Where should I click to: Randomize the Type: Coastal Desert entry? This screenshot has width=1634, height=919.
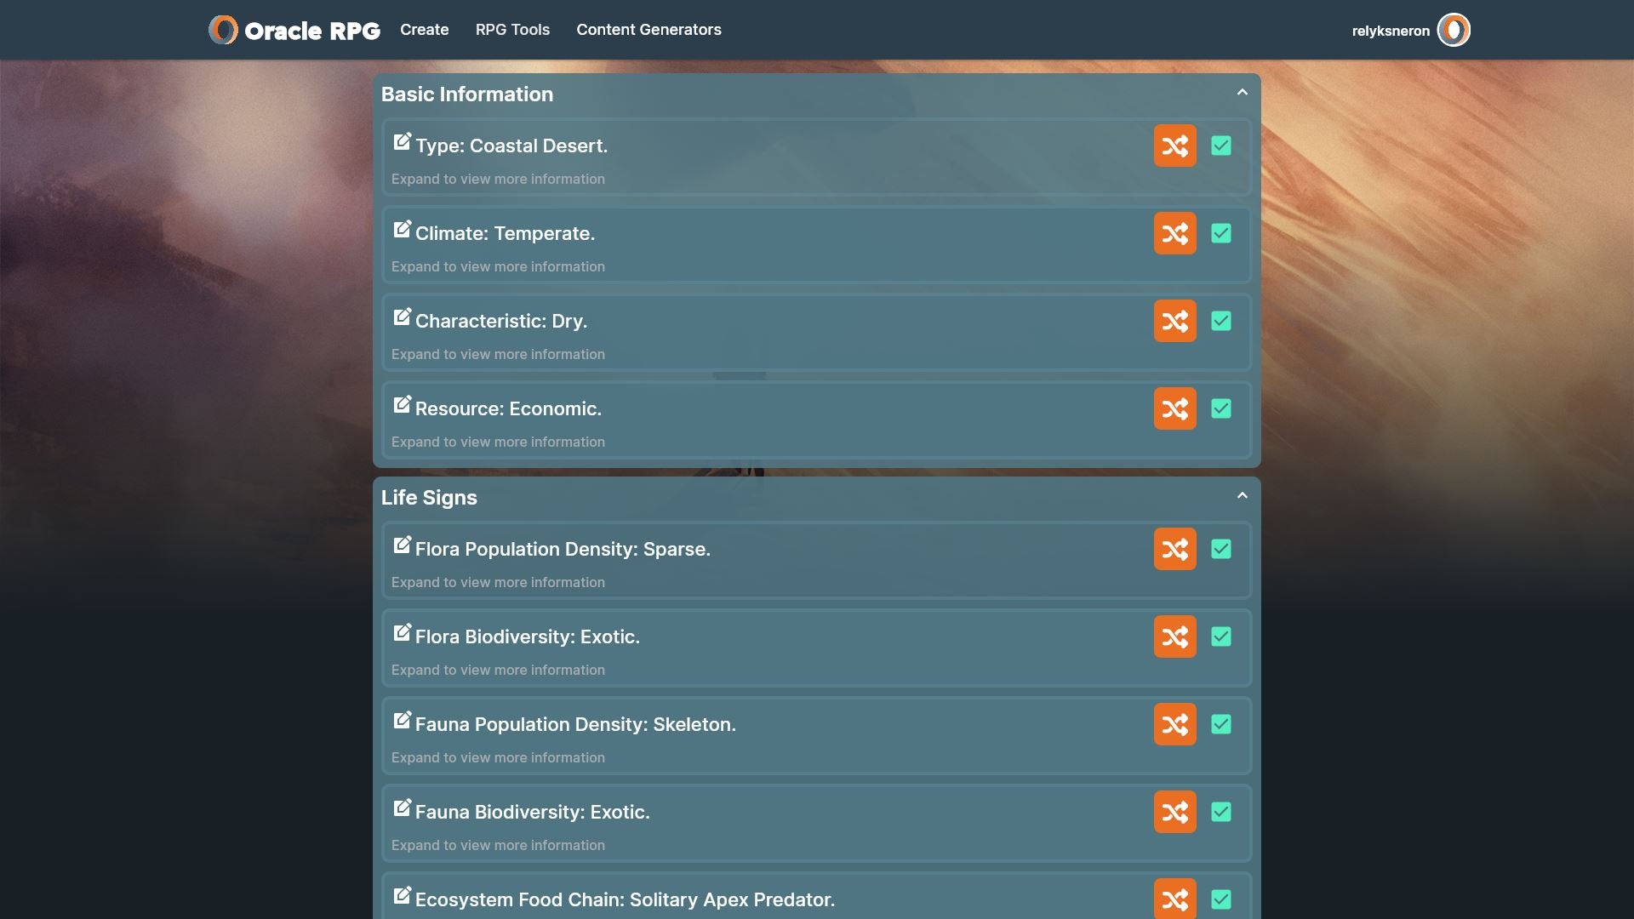(x=1174, y=146)
